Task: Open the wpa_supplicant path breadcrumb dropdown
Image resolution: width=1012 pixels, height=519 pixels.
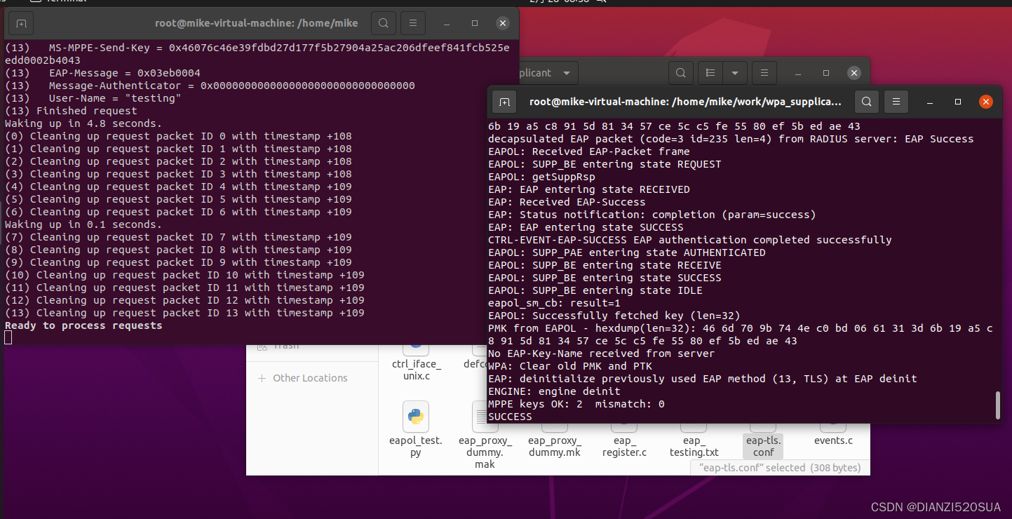Action: 567,72
